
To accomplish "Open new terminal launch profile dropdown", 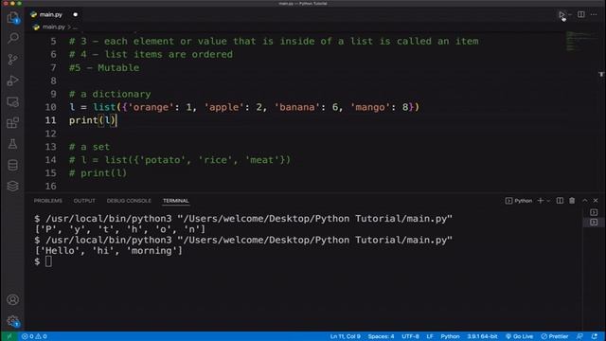I will (x=548, y=201).
